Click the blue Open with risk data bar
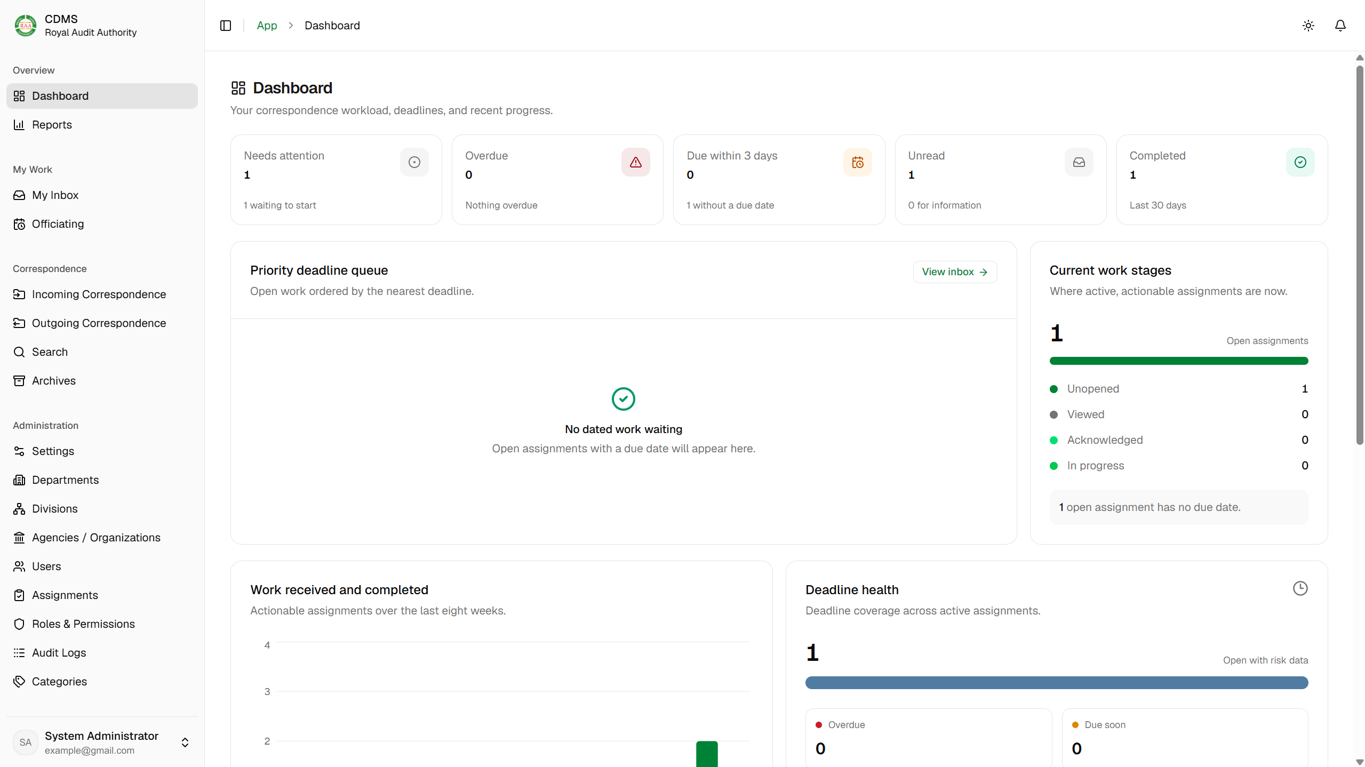Image resolution: width=1365 pixels, height=767 pixels. click(1057, 683)
